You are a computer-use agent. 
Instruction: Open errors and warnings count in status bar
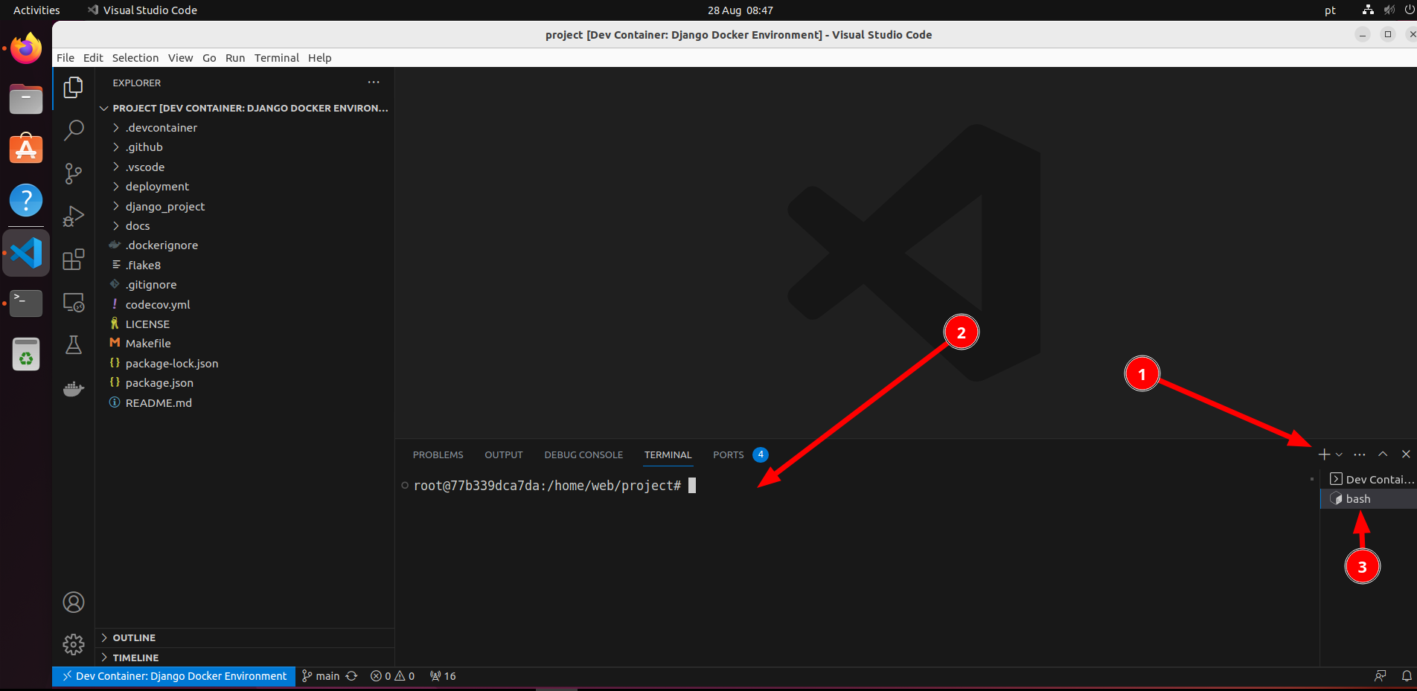click(x=392, y=676)
